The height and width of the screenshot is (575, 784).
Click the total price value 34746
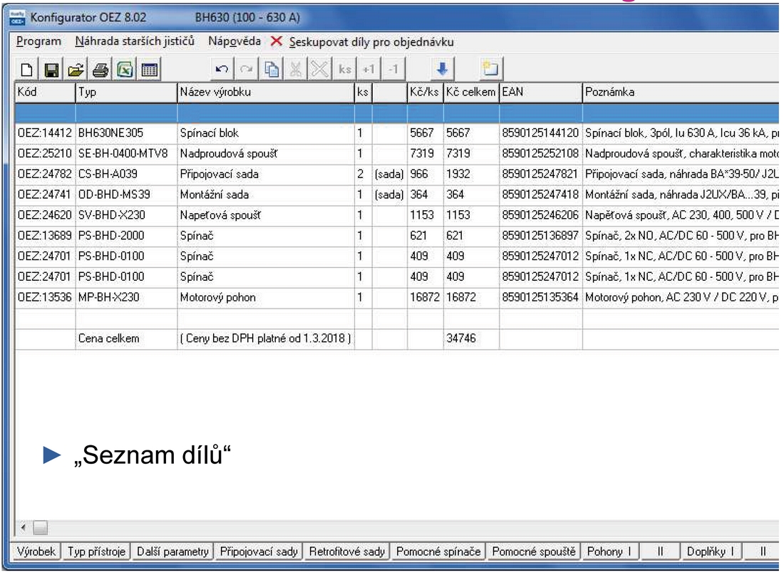point(472,338)
